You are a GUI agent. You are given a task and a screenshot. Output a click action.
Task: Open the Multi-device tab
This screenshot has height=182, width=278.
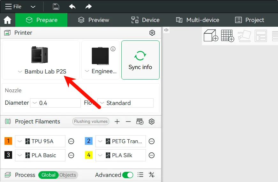(198, 20)
